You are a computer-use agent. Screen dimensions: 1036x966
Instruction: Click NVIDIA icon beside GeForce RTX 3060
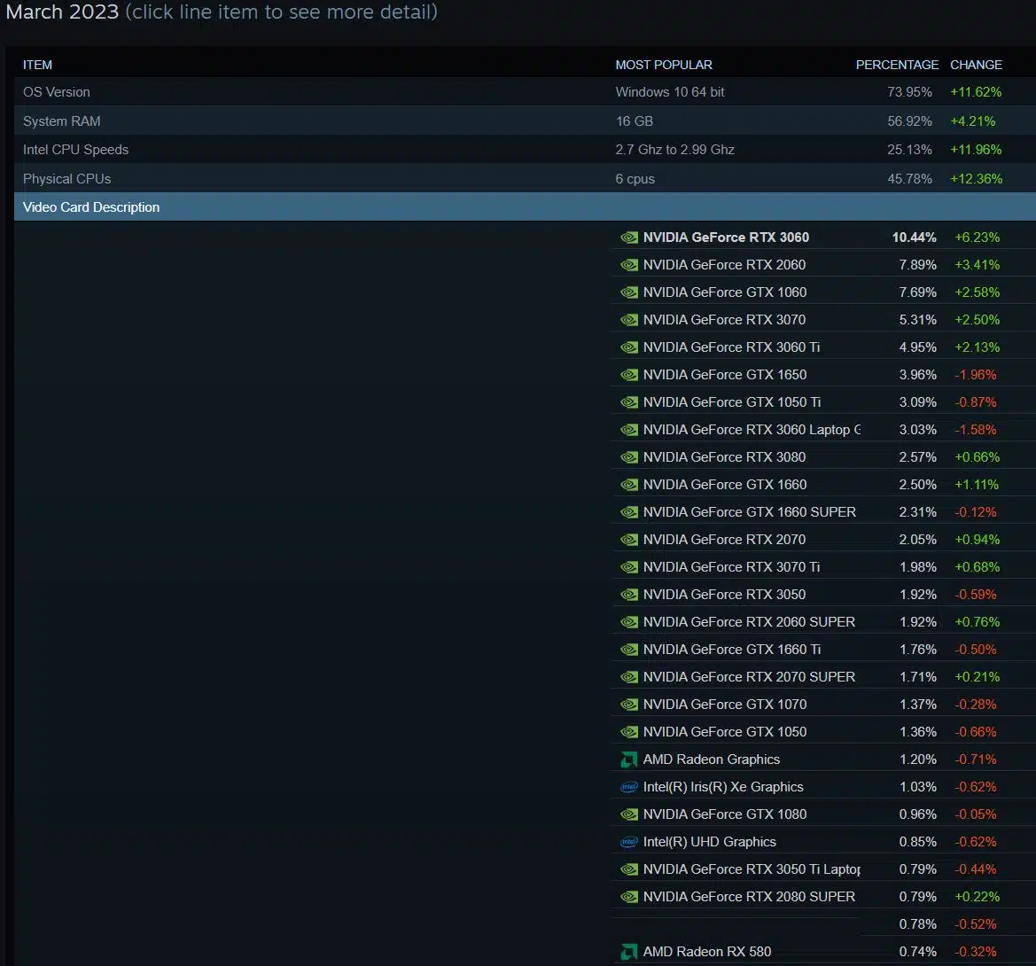(x=629, y=238)
